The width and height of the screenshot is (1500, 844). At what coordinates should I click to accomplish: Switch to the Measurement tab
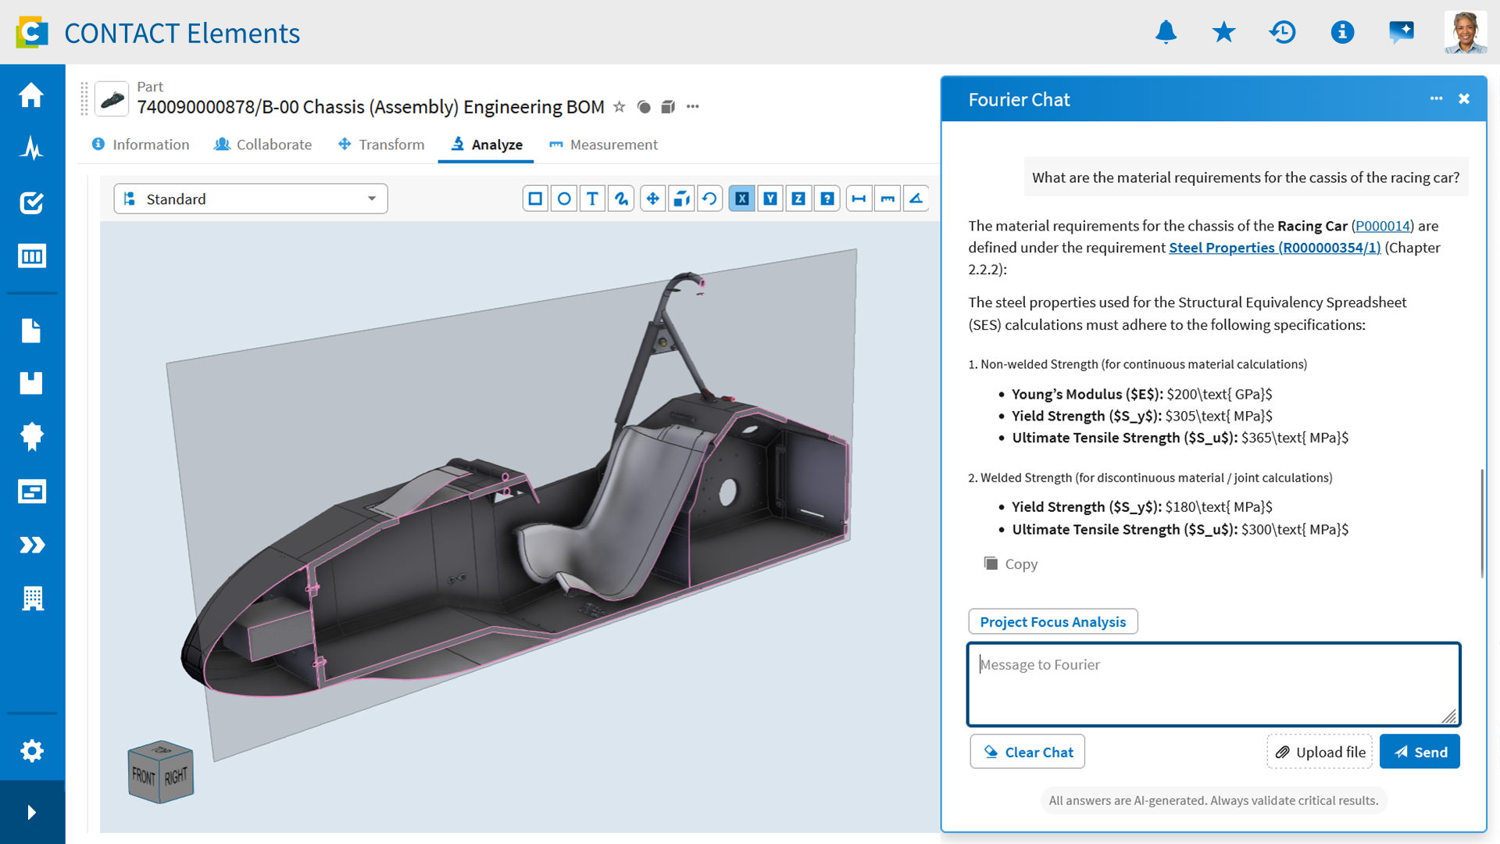[603, 145]
